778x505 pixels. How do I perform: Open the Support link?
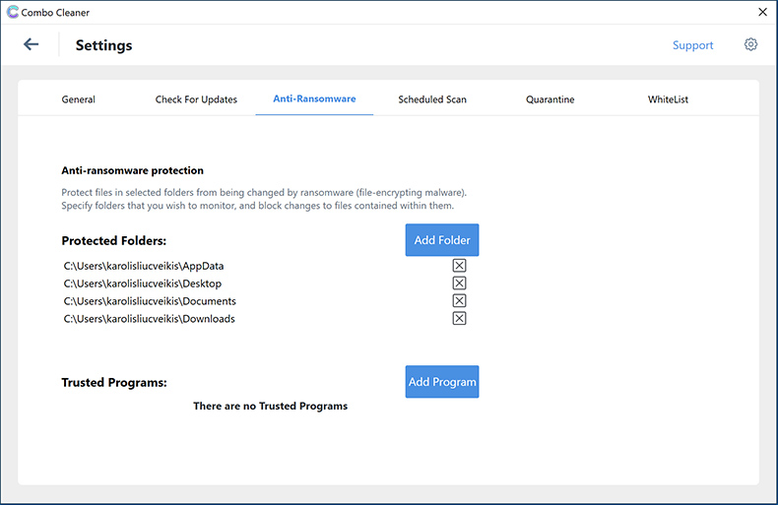(x=692, y=45)
